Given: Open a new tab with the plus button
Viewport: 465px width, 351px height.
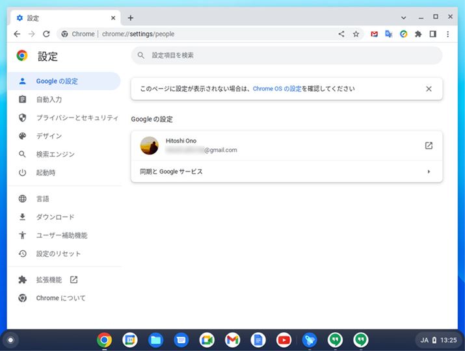Looking at the screenshot, I should click(131, 18).
